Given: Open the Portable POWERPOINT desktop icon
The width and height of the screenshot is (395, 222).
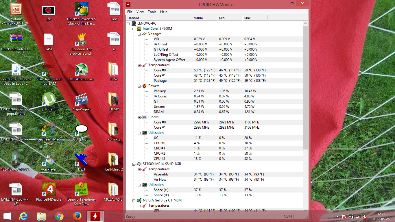Looking at the screenshot, I should click(x=16, y=14).
